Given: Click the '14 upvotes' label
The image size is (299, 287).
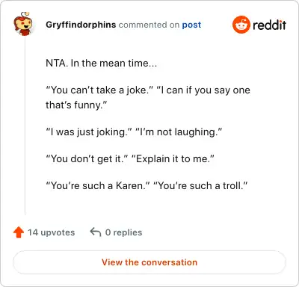Looking at the screenshot, I should click(x=51, y=232).
